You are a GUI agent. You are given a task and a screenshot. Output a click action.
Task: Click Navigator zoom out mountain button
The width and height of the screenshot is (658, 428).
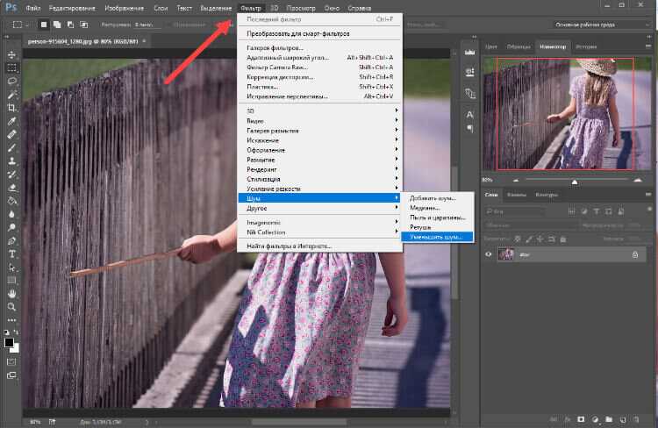pos(516,181)
